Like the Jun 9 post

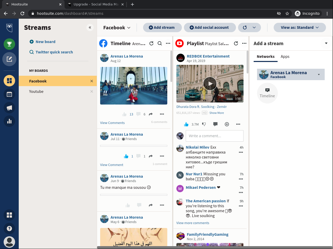click(x=128, y=205)
